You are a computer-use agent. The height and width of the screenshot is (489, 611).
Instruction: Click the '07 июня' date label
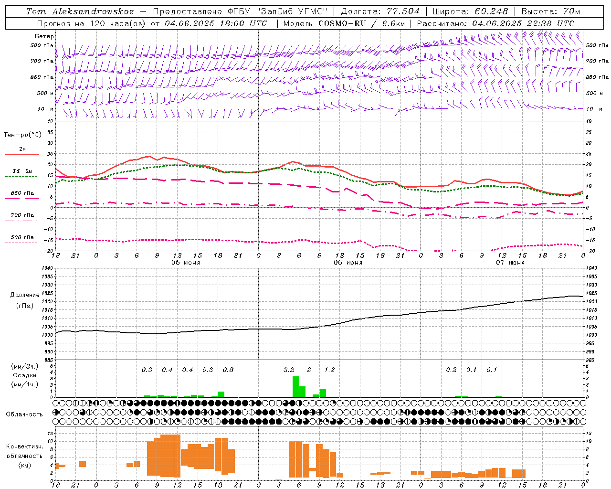point(510,263)
